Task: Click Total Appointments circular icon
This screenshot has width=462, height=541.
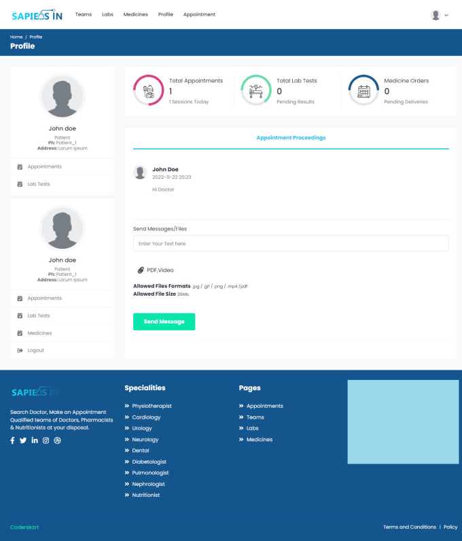Action: (149, 90)
